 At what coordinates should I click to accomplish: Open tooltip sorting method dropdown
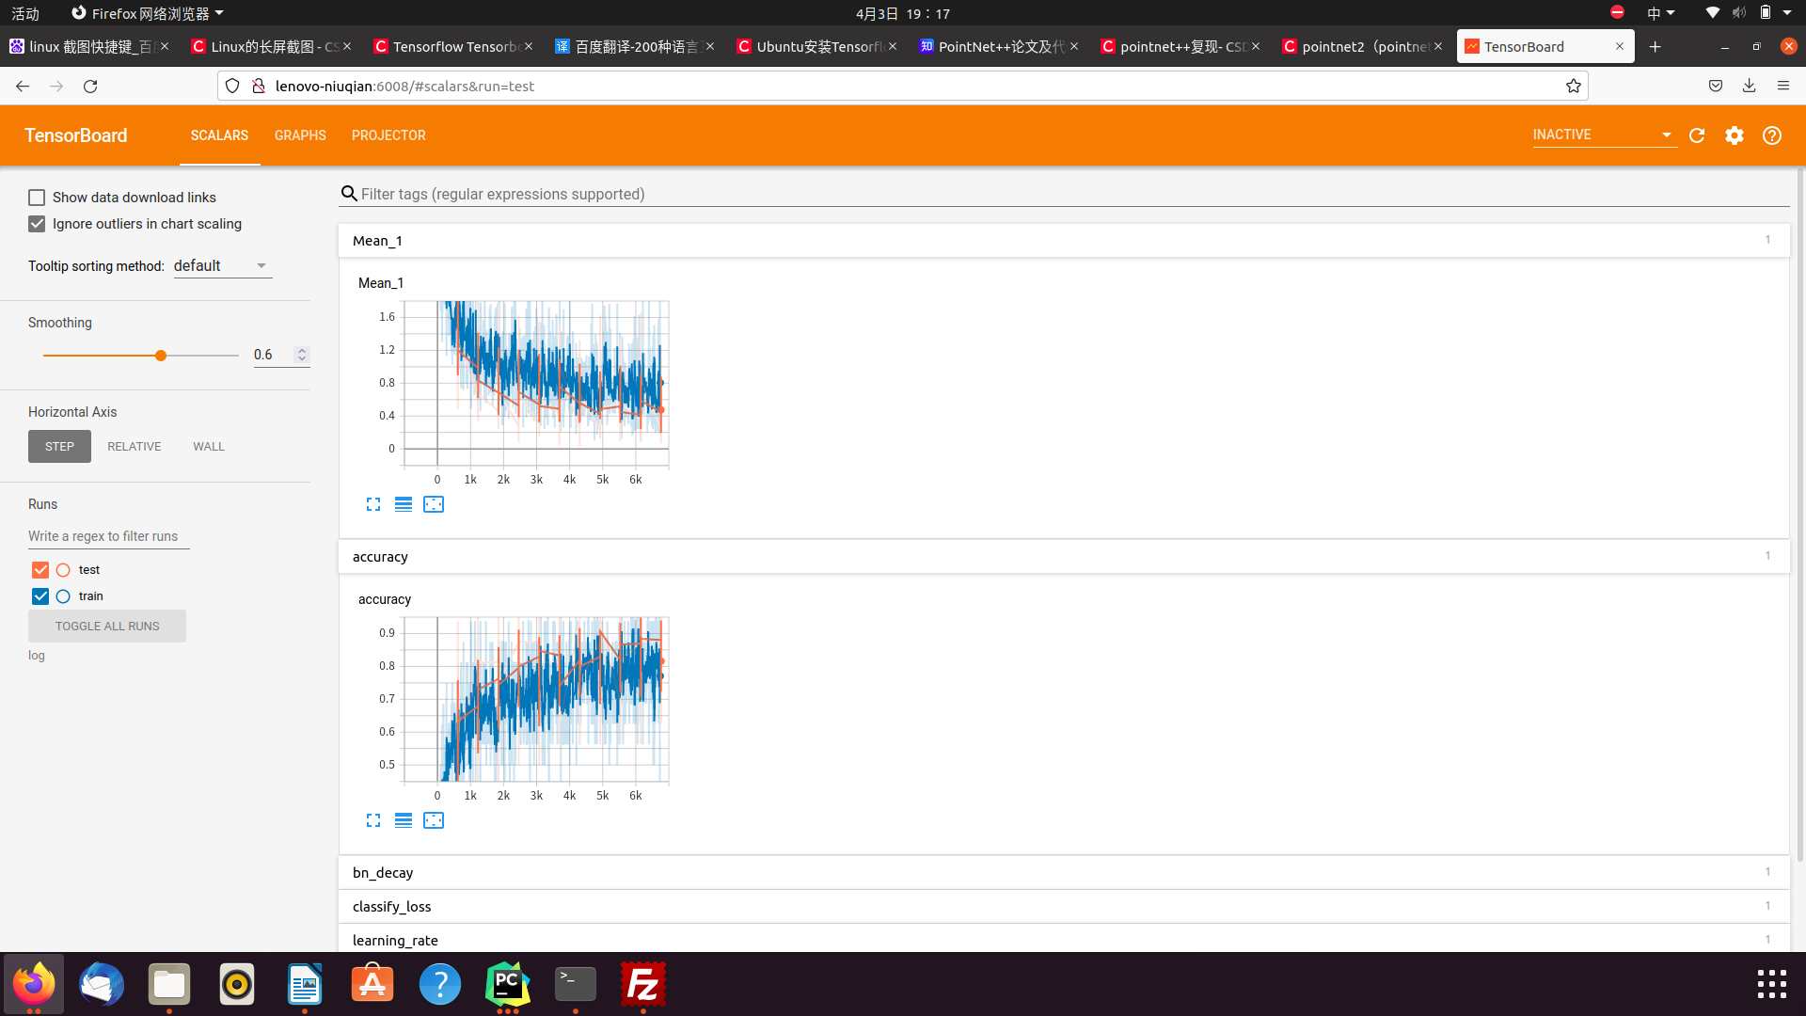click(222, 266)
